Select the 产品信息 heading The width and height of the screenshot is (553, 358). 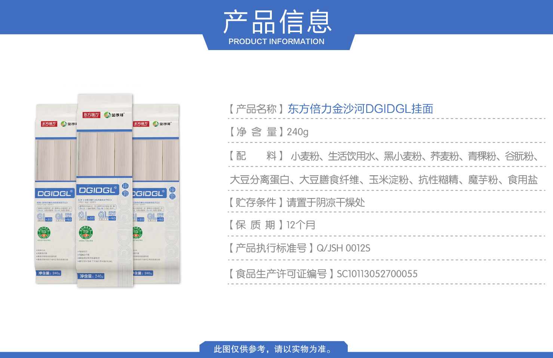pyautogui.click(x=277, y=22)
